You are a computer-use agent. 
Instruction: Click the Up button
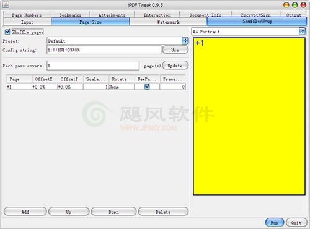tap(69, 212)
